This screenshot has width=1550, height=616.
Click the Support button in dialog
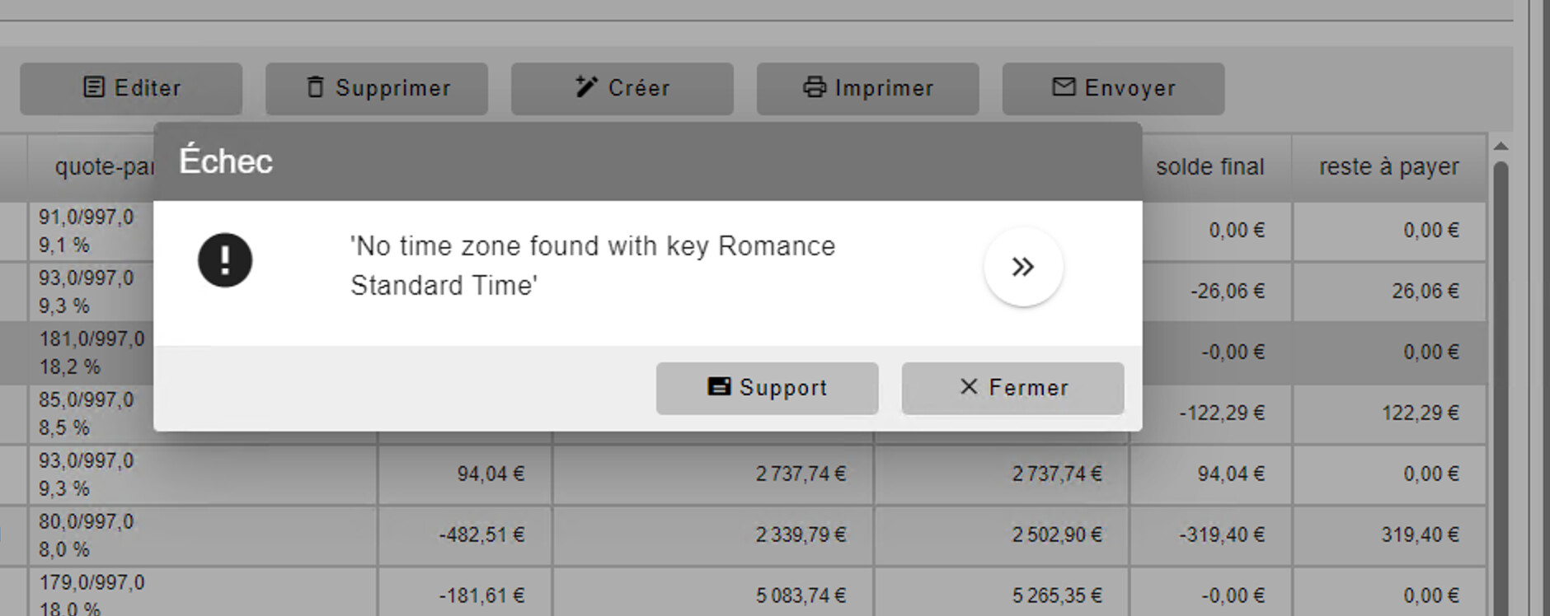tap(767, 388)
